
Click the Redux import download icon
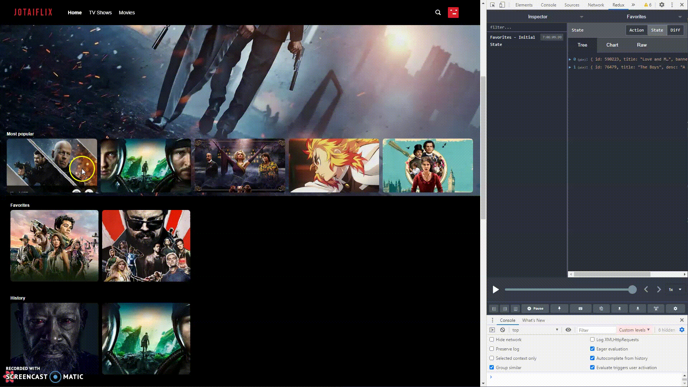tap(637, 309)
